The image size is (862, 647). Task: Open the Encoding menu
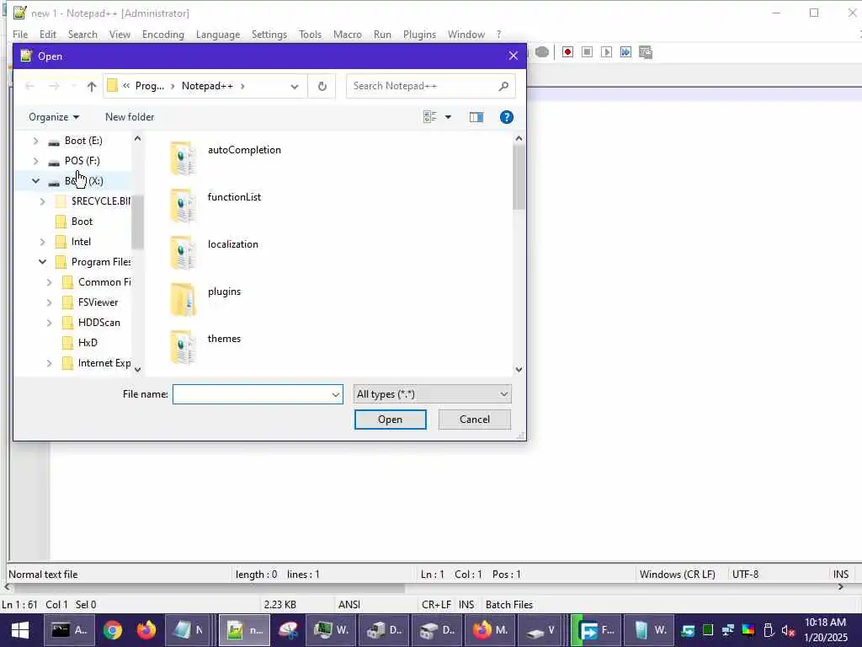click(x=163, y=34)
